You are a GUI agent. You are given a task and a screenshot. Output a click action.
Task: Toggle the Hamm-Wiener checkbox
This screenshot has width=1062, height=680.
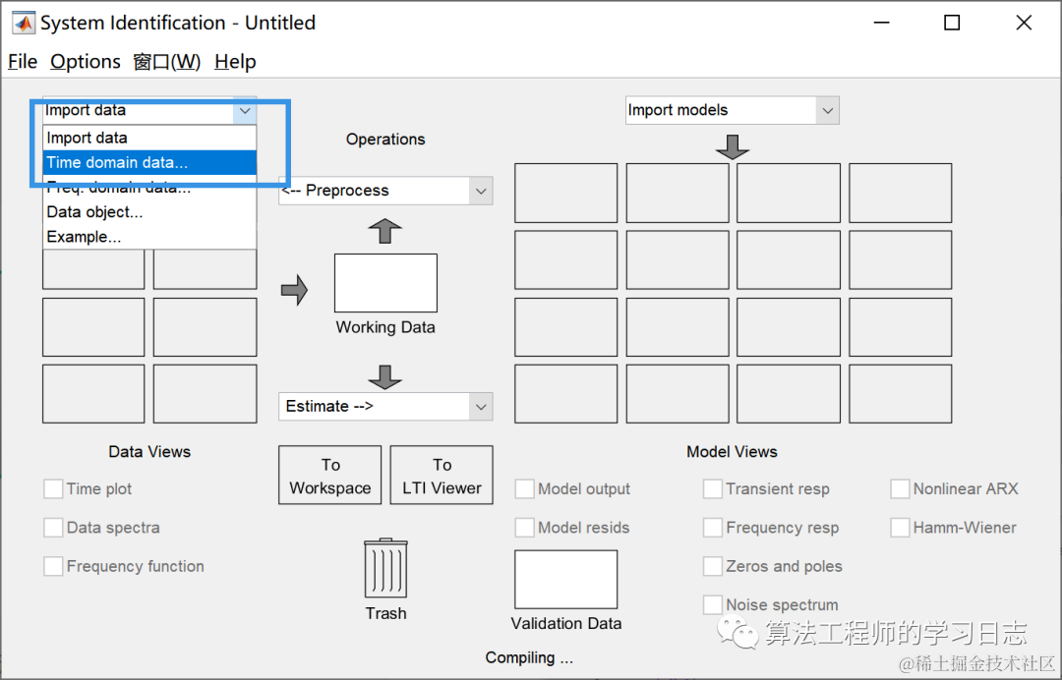tap(900, 527)
